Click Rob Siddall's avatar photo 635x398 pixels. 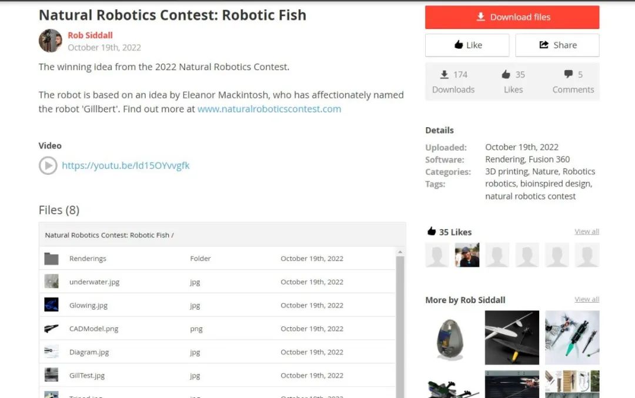(51, 41)
